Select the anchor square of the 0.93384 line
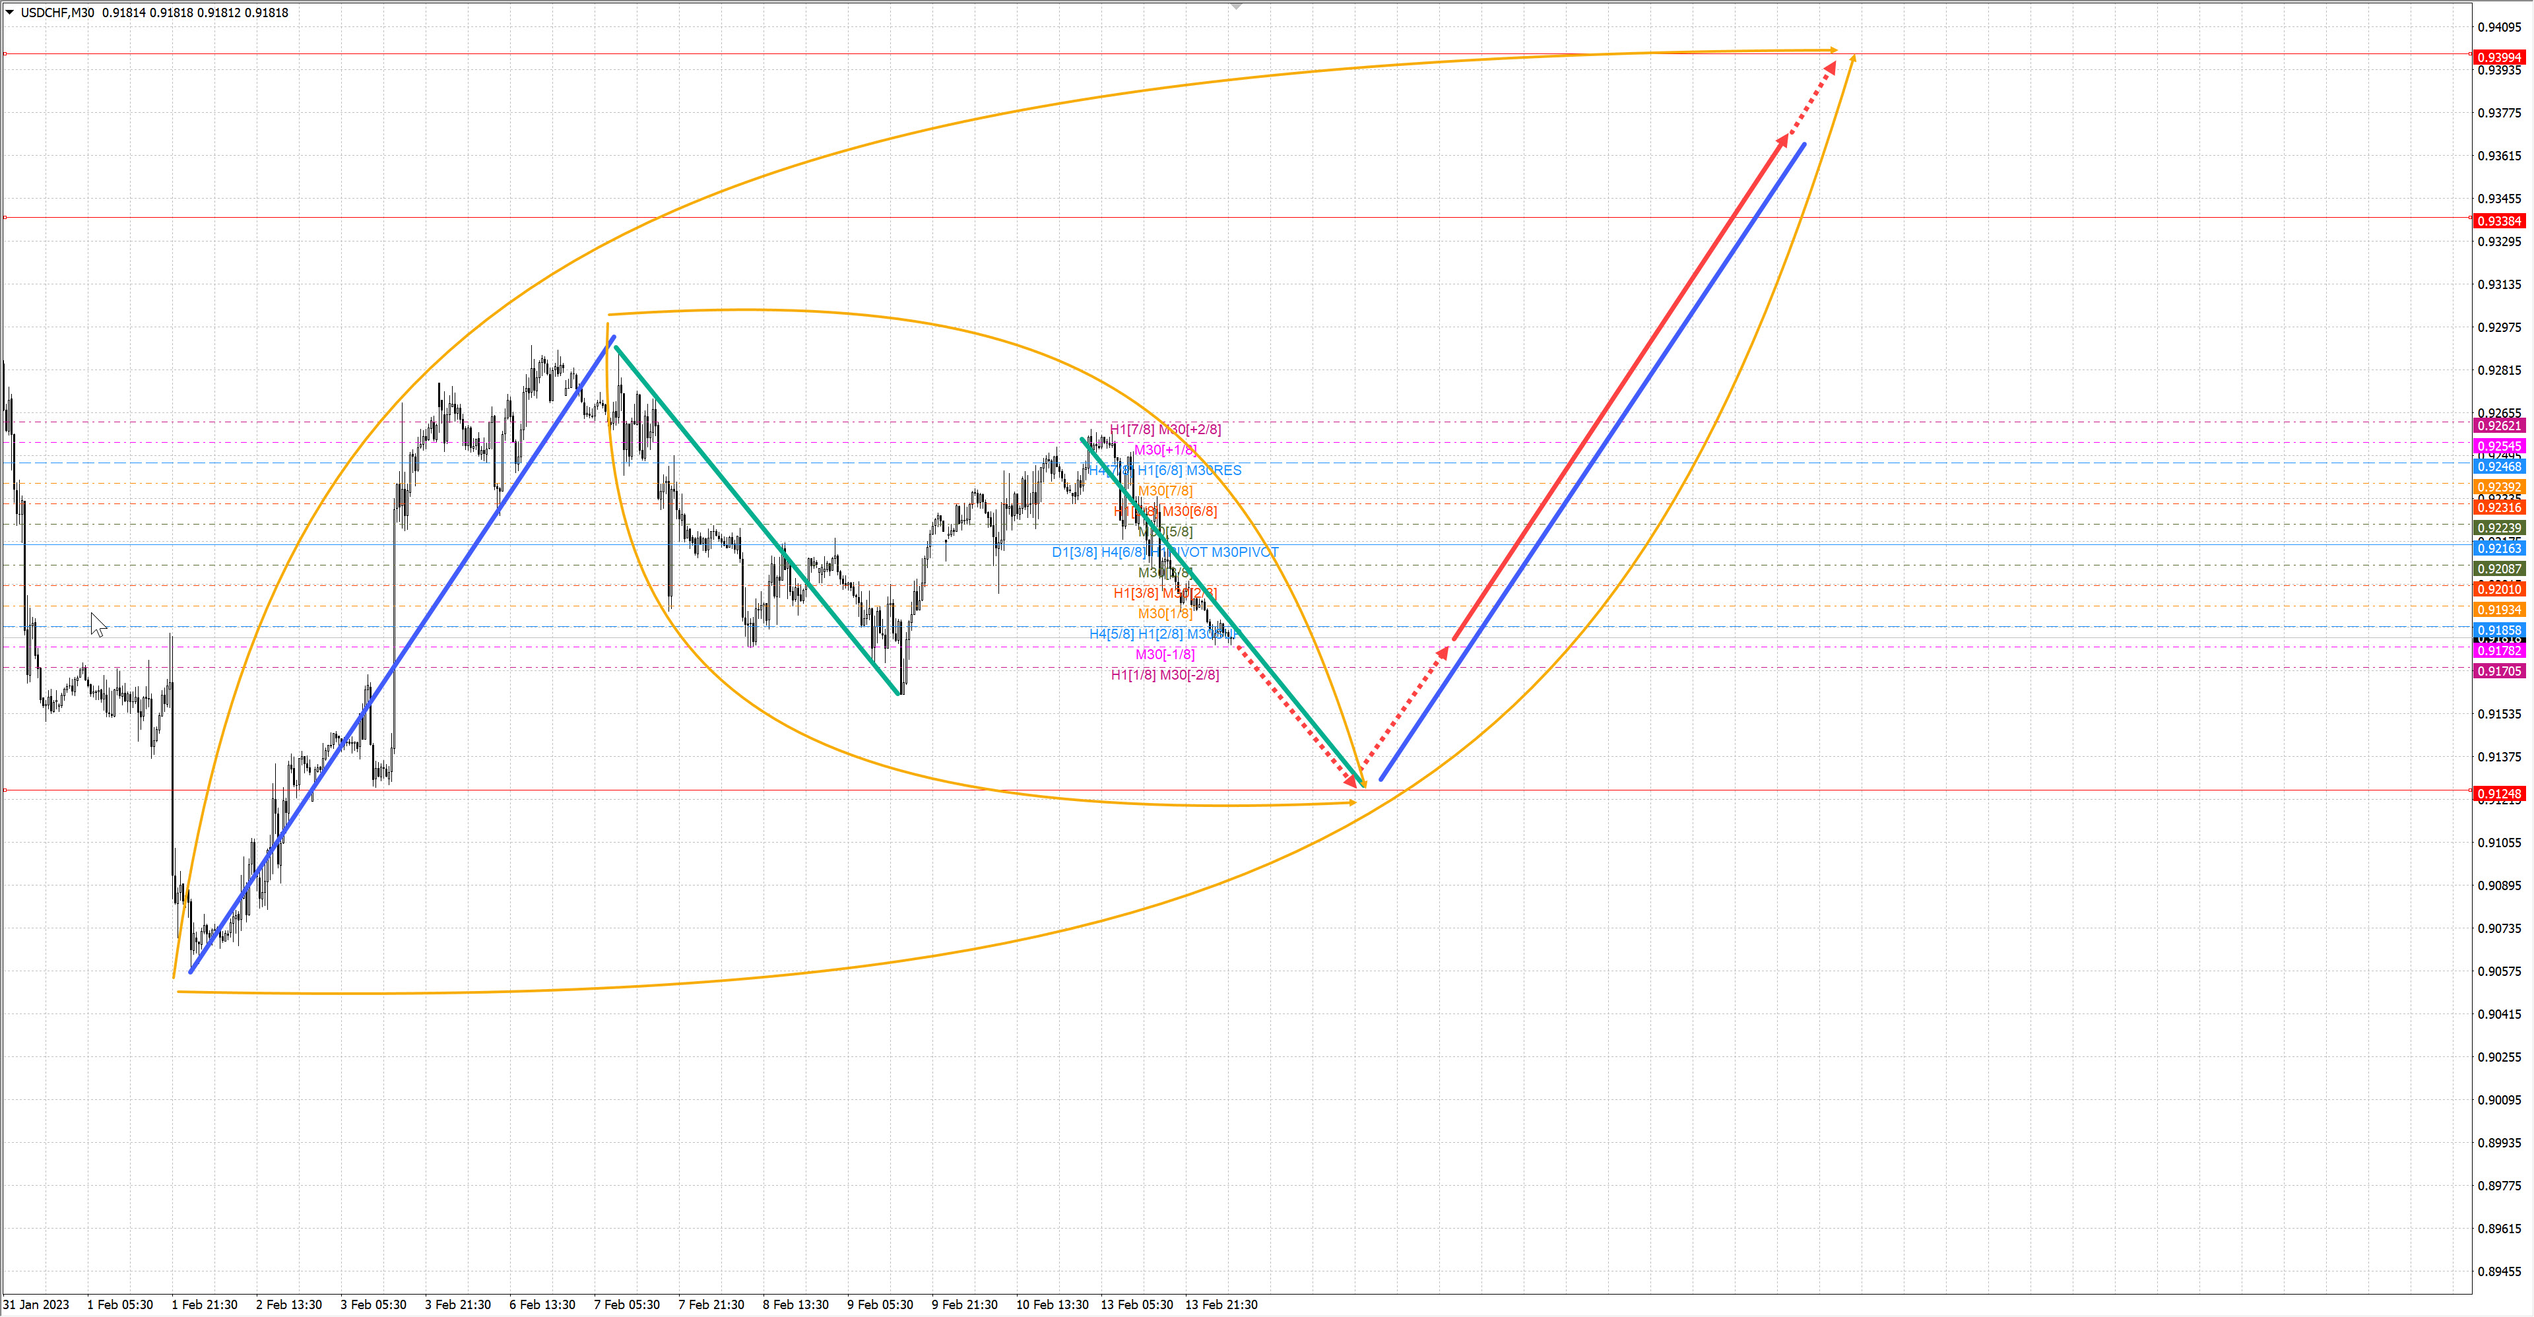 tap(5, 217)
